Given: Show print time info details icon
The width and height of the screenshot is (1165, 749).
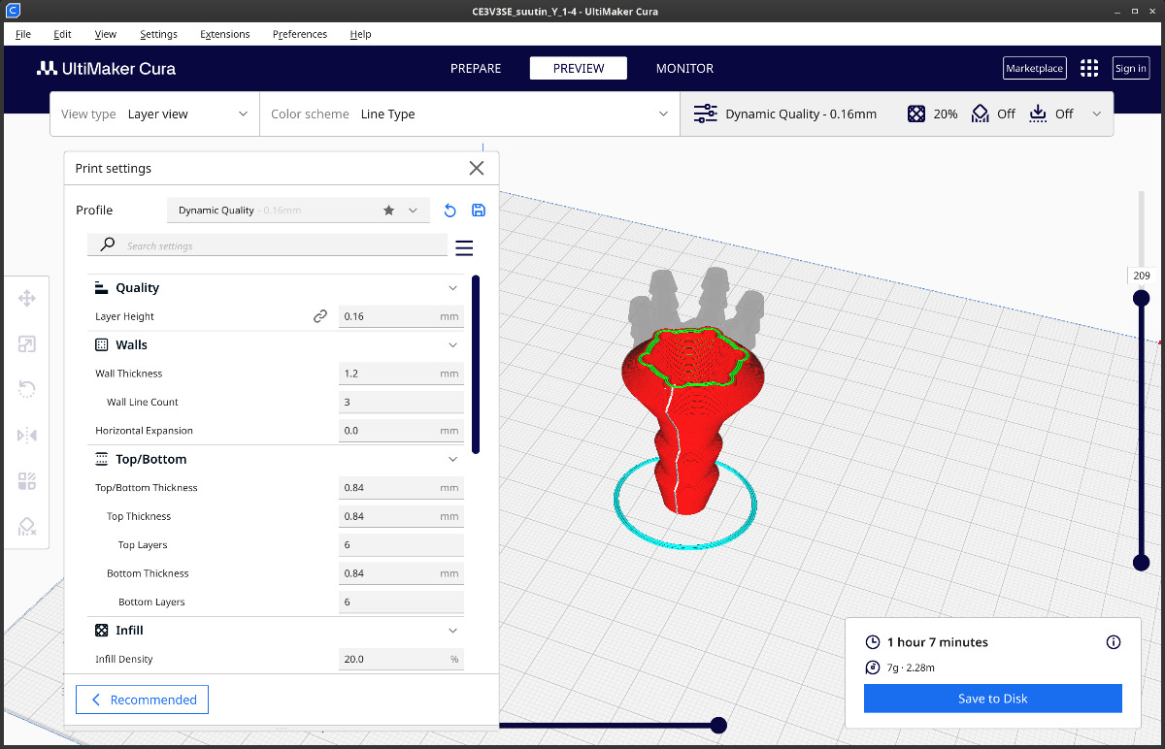Looking at the screenshot, I should pos(1114,642).
